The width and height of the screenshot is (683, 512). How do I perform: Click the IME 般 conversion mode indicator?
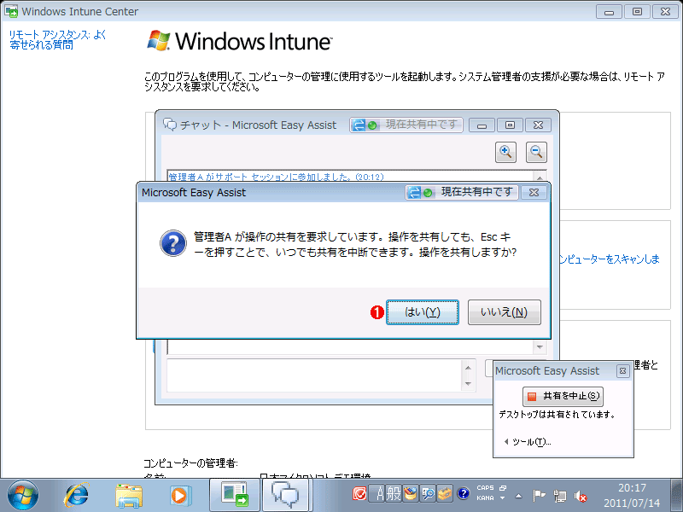394,494
